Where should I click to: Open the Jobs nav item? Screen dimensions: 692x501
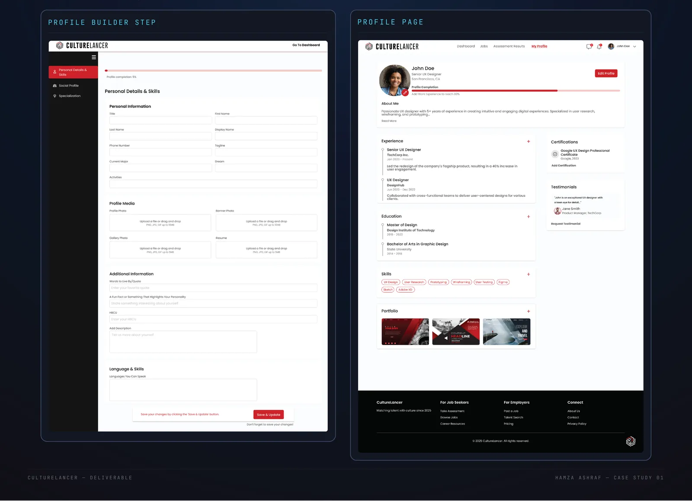tap(484, 46)
